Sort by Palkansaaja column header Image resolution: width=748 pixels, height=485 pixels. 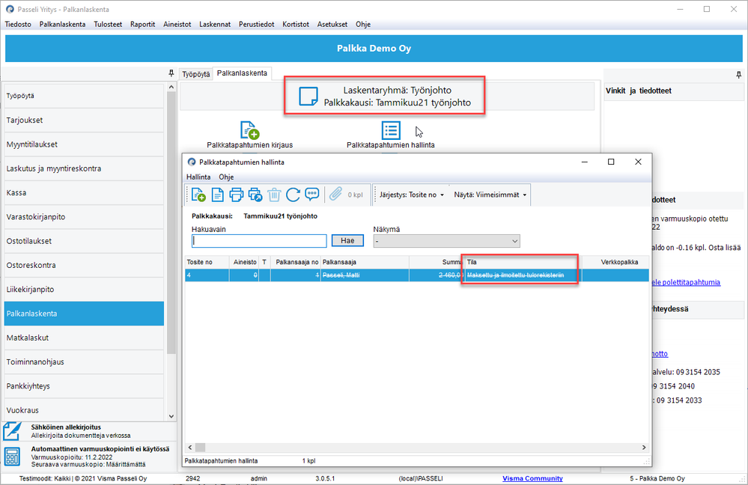[365, 262]
